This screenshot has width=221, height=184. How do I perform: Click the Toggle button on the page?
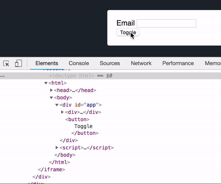(x=128, y=32)
